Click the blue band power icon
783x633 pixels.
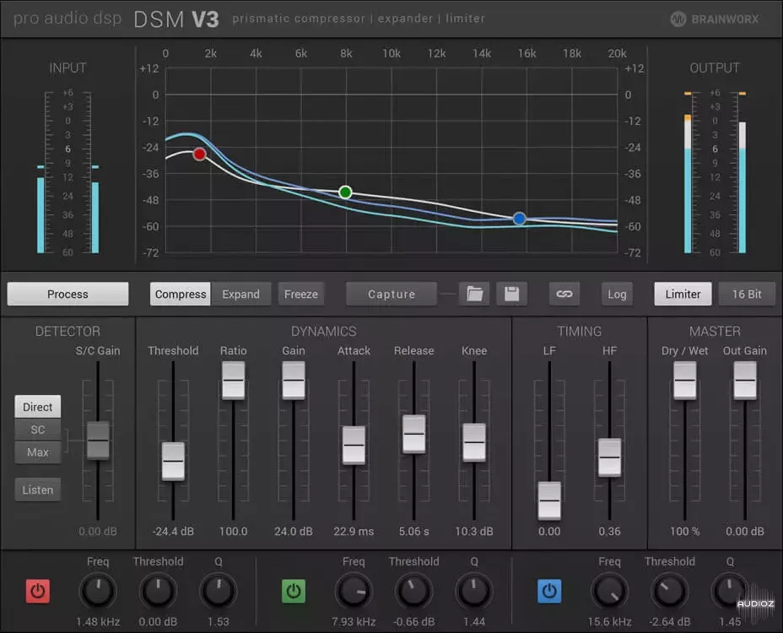549,591
